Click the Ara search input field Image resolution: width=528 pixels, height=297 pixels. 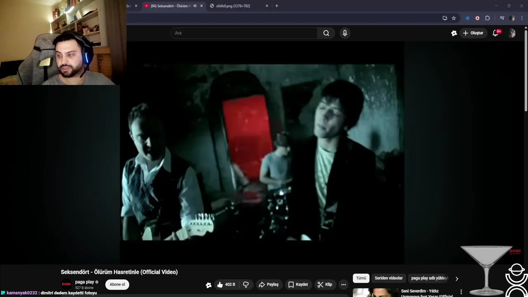click(244, 33)
